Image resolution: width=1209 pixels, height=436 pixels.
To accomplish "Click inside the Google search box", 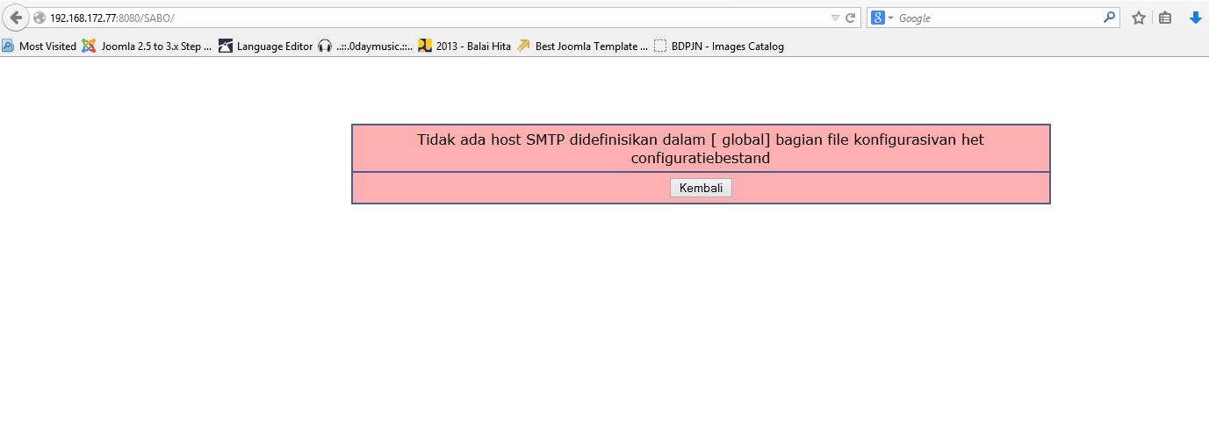I will coord(998,18).
